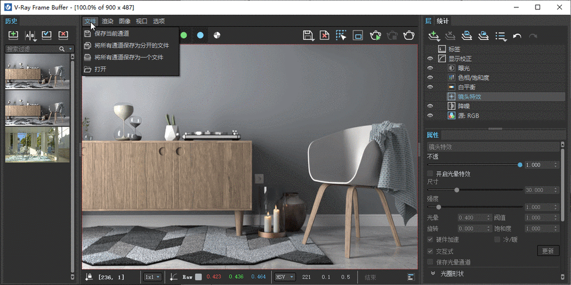Viewport: 571px width, 285px height.
Task: Enable the 开启光晕特效 checkbox
Action: (x=431, y=173)
